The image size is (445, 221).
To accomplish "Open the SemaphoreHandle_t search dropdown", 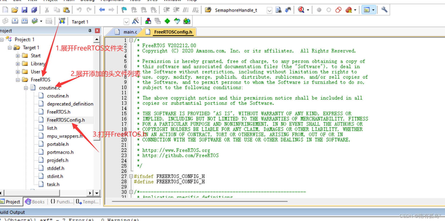I will click(x=269, y=10).
